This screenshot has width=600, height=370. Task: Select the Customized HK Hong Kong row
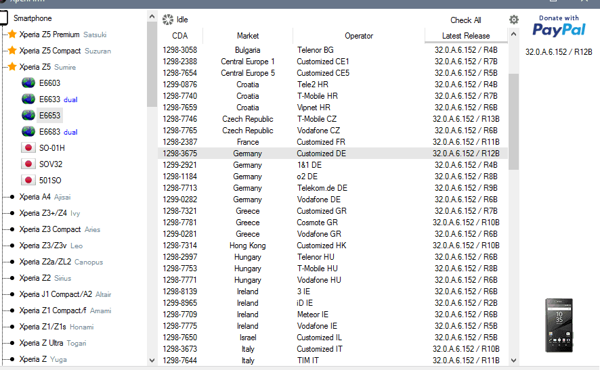point(333,246)
